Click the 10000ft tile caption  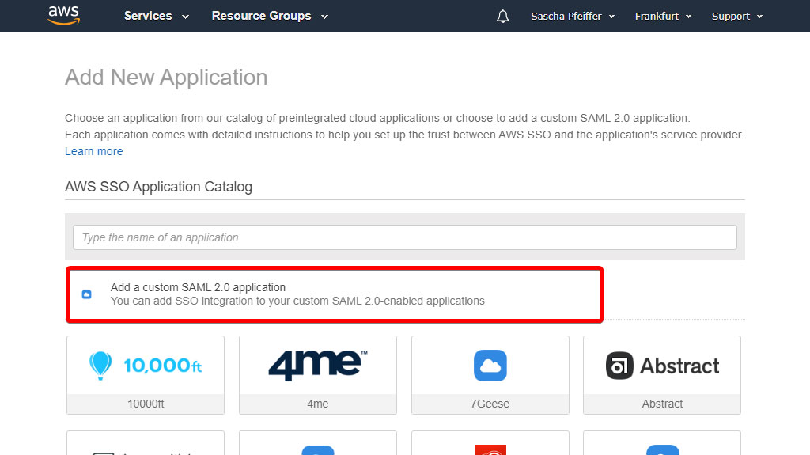[146, 404]
